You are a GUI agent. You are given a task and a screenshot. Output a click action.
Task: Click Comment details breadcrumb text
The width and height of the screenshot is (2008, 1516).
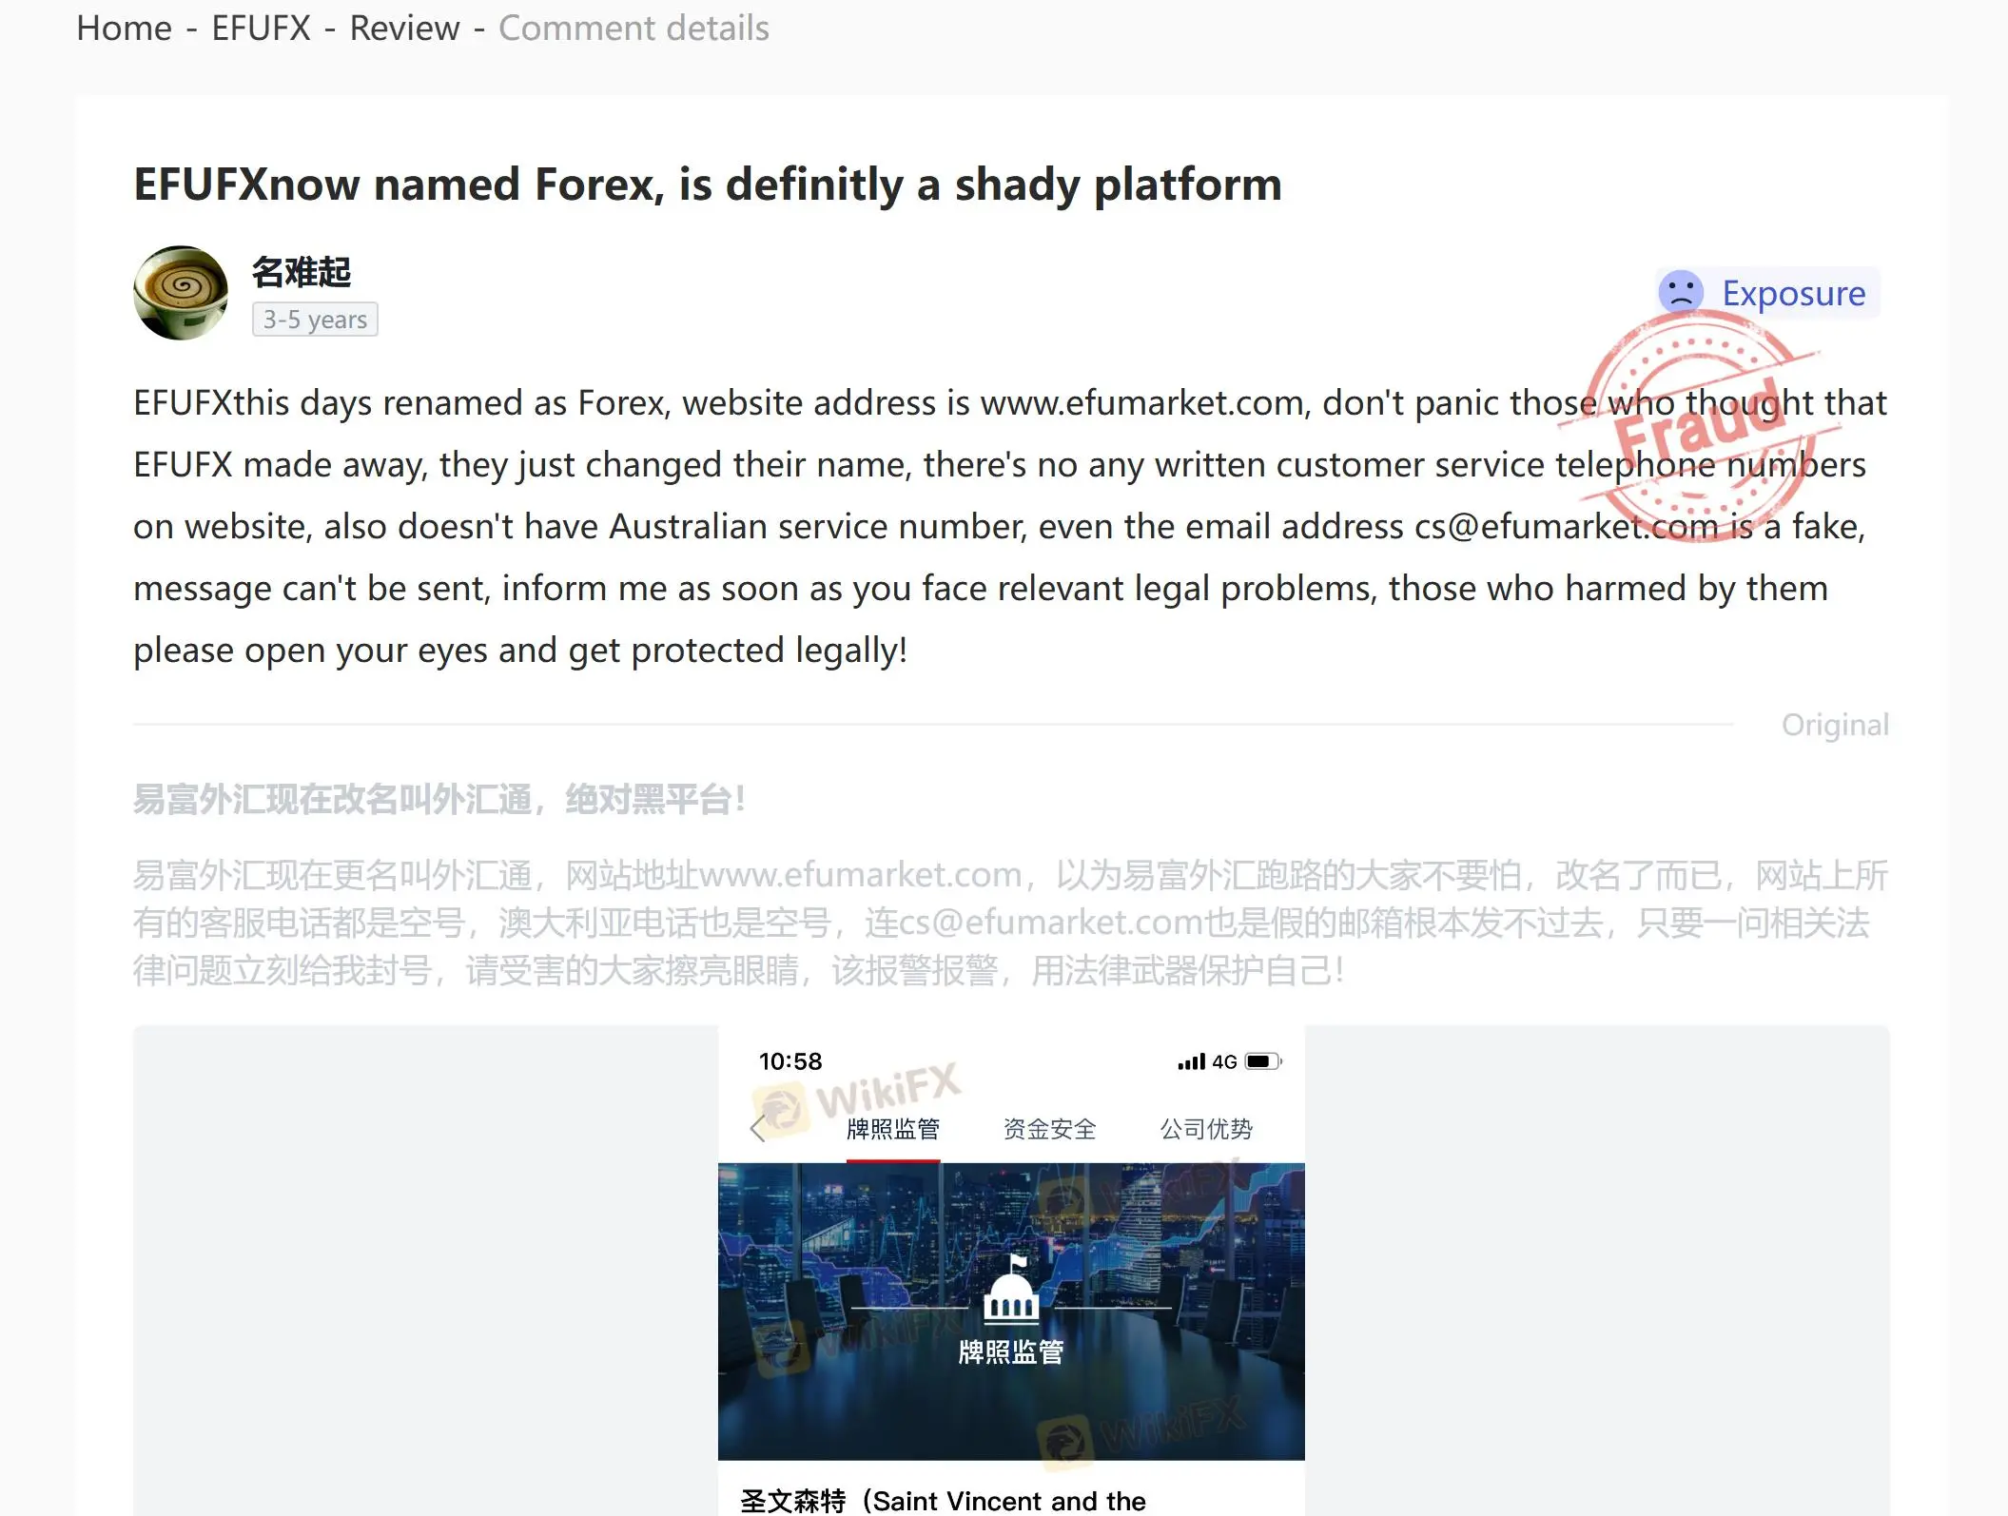pyautogui.click(x=634, y=29)
